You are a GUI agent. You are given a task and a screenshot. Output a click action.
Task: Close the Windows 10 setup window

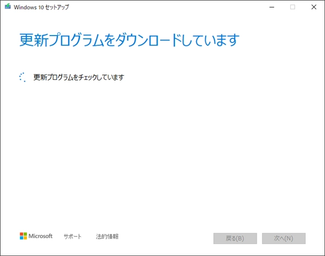[314, 7]
